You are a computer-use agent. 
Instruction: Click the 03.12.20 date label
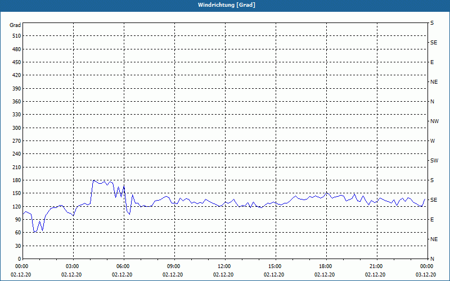point(426,275)
